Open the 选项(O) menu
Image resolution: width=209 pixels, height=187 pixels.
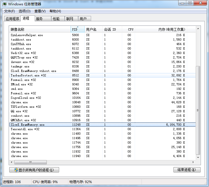click(25, 11)
